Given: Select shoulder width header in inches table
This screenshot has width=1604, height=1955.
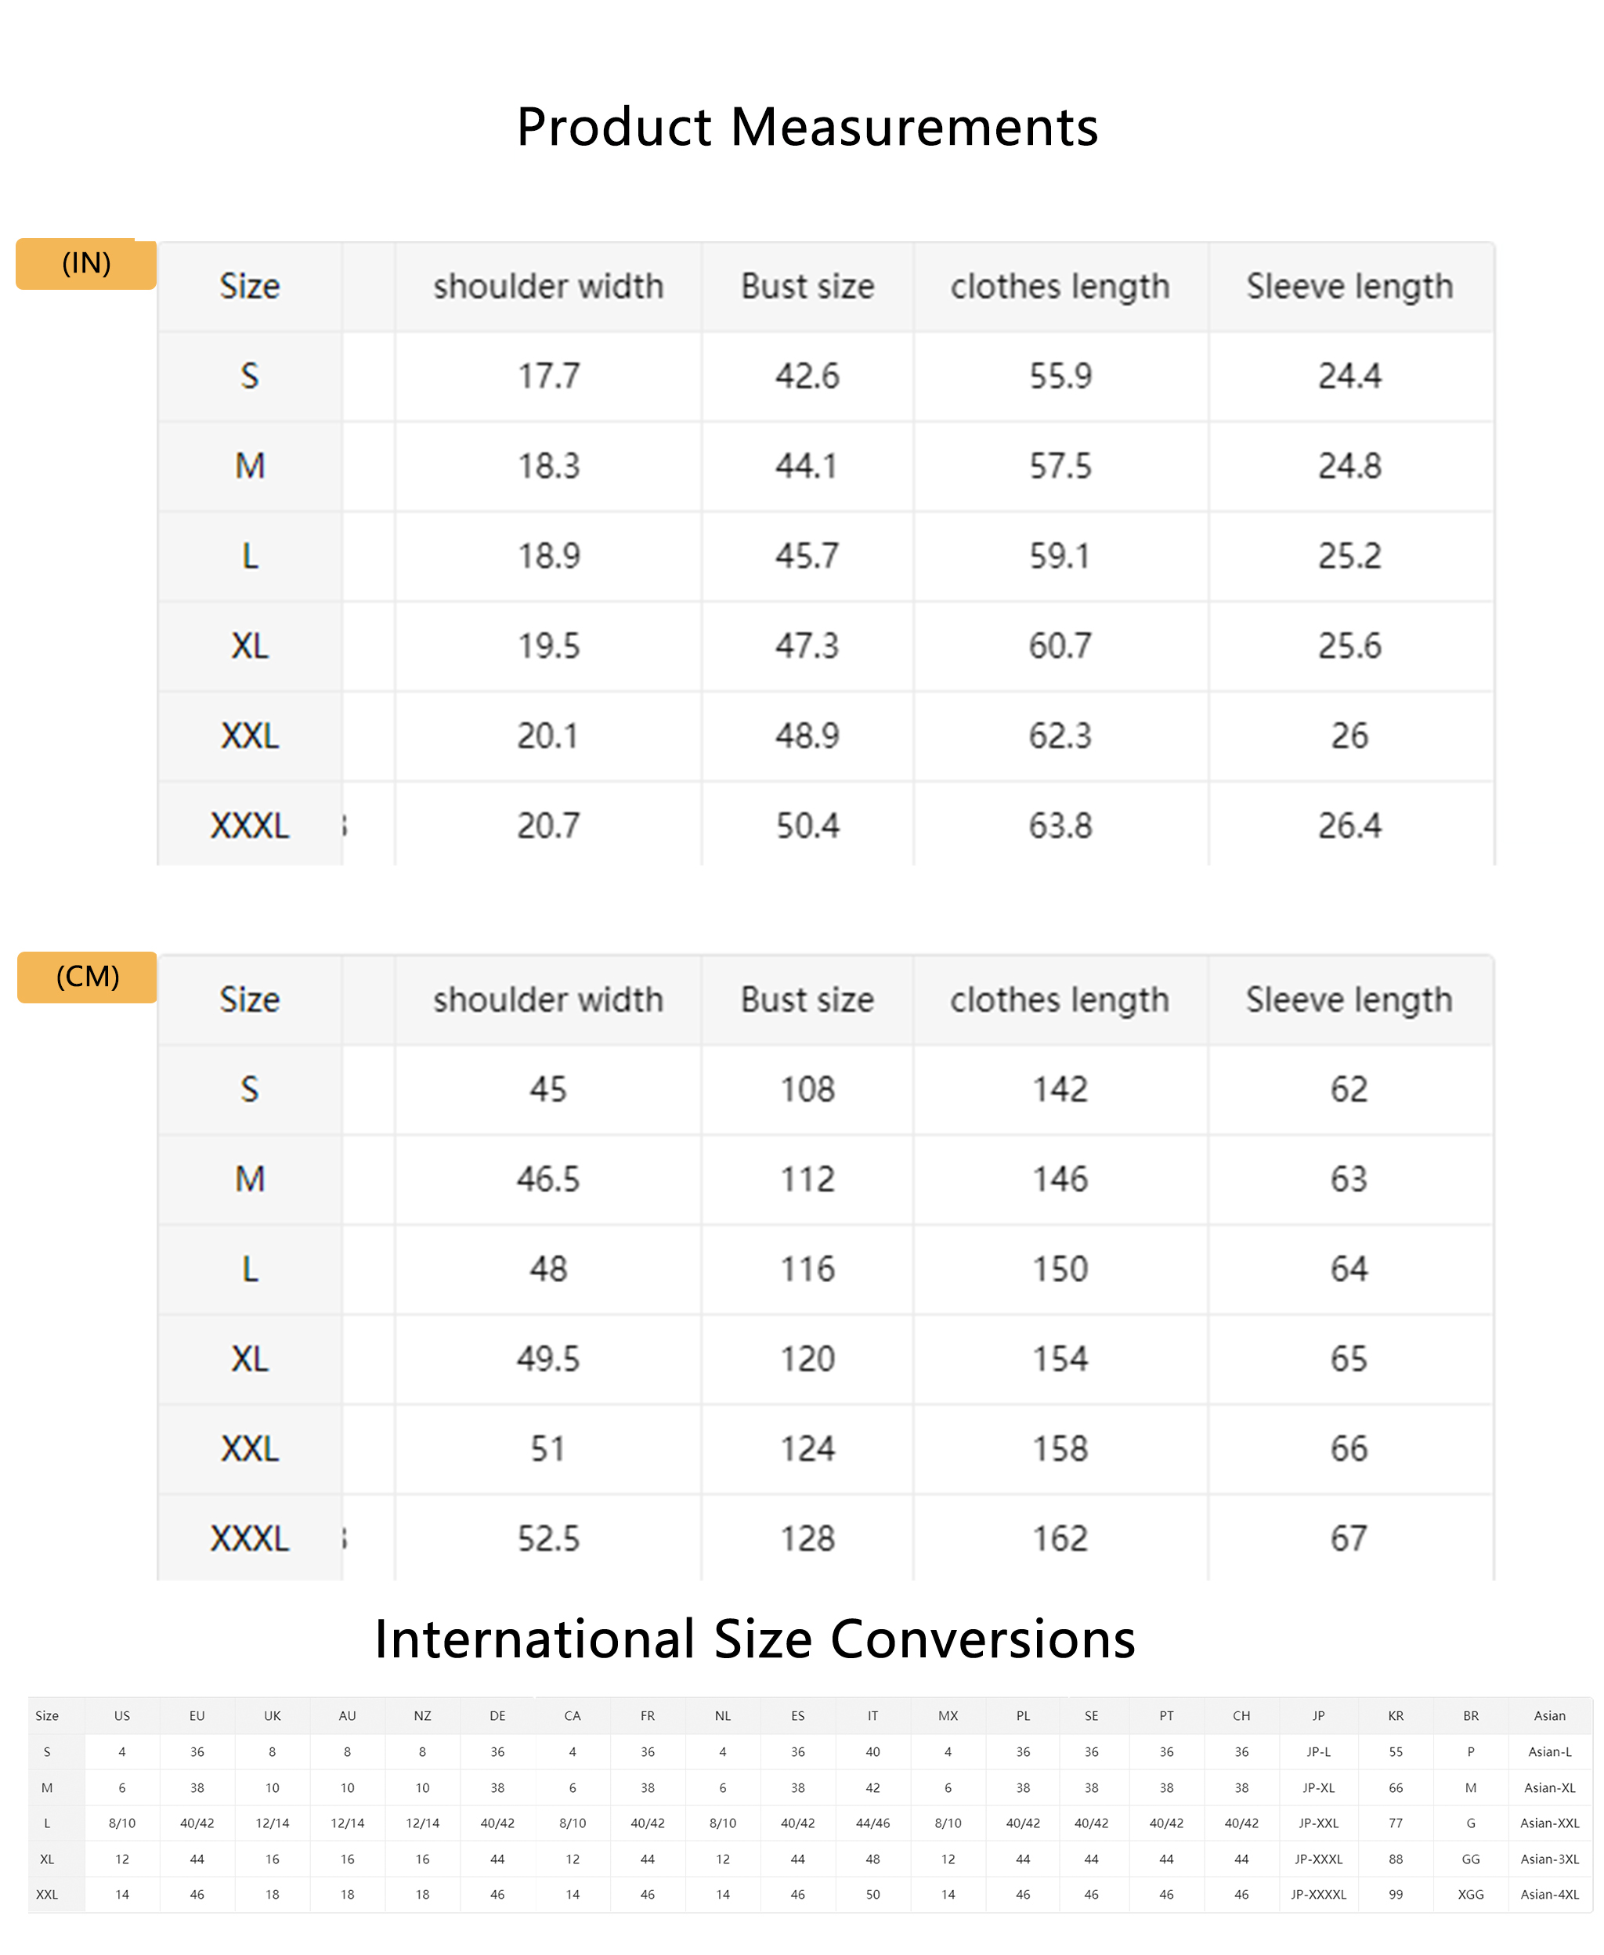Looking at the screenshot, I should pyautogui.click(x=548, y=287).
